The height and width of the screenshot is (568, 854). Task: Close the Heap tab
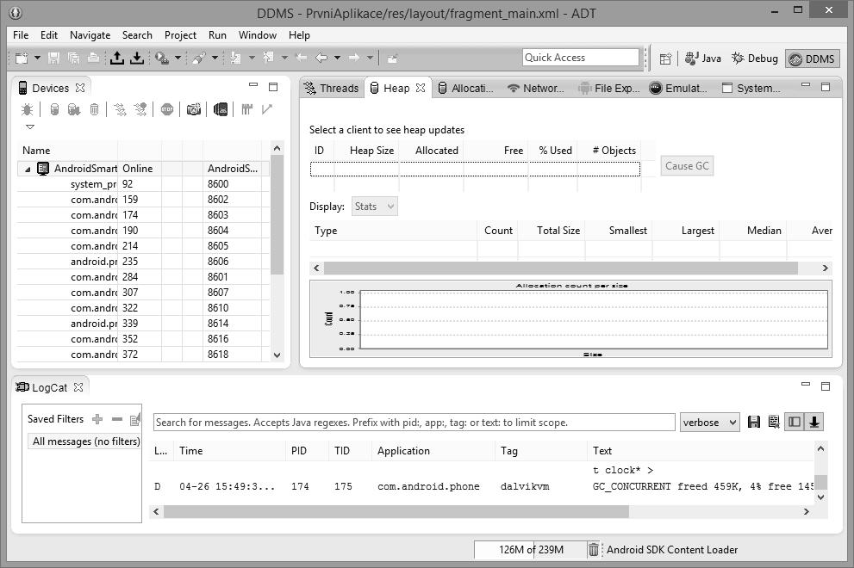pos(421,88)
